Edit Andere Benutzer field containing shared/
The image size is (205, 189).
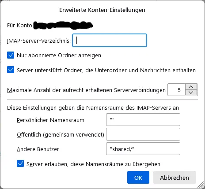pyautogui.click(x=143, y=148)
